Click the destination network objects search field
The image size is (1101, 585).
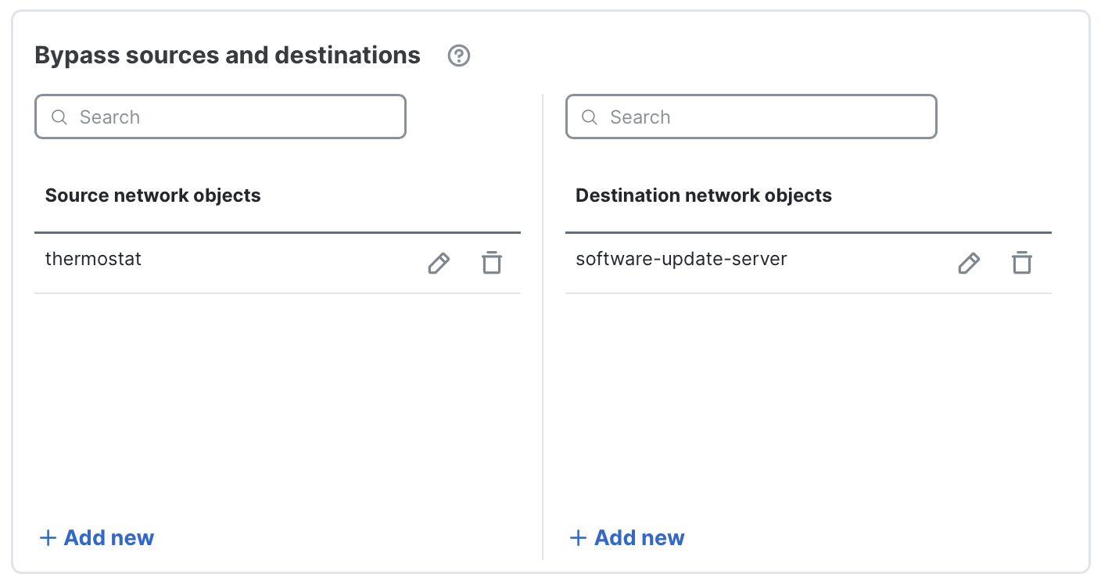point(751,117)
